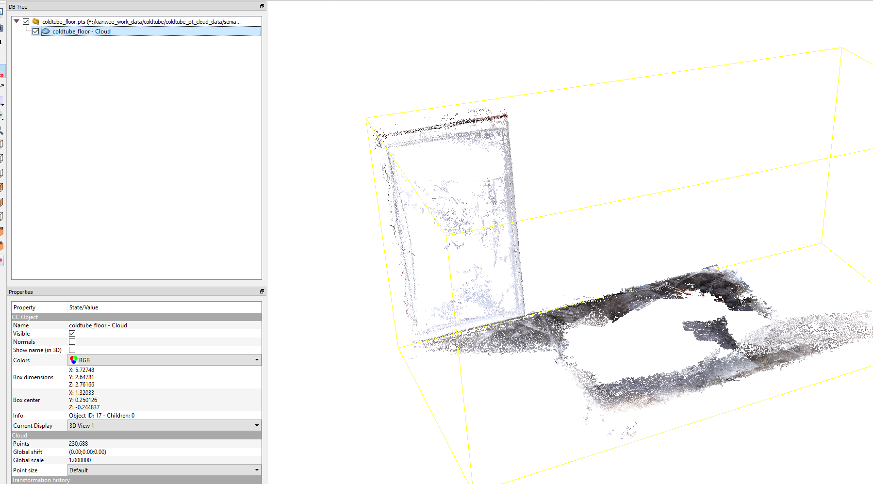Float the DB Tree panel

click(262, 6)
